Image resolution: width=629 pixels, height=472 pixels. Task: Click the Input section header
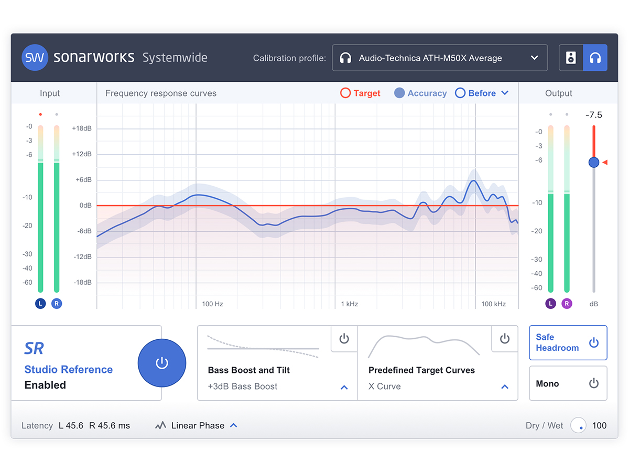pos(50,93)
